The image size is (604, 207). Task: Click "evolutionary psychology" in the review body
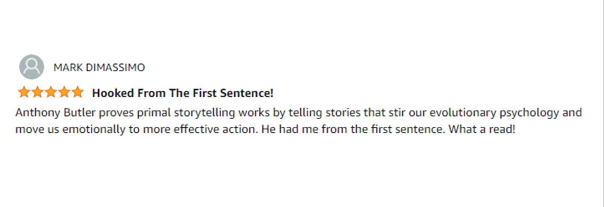click(x=494, y=113)
